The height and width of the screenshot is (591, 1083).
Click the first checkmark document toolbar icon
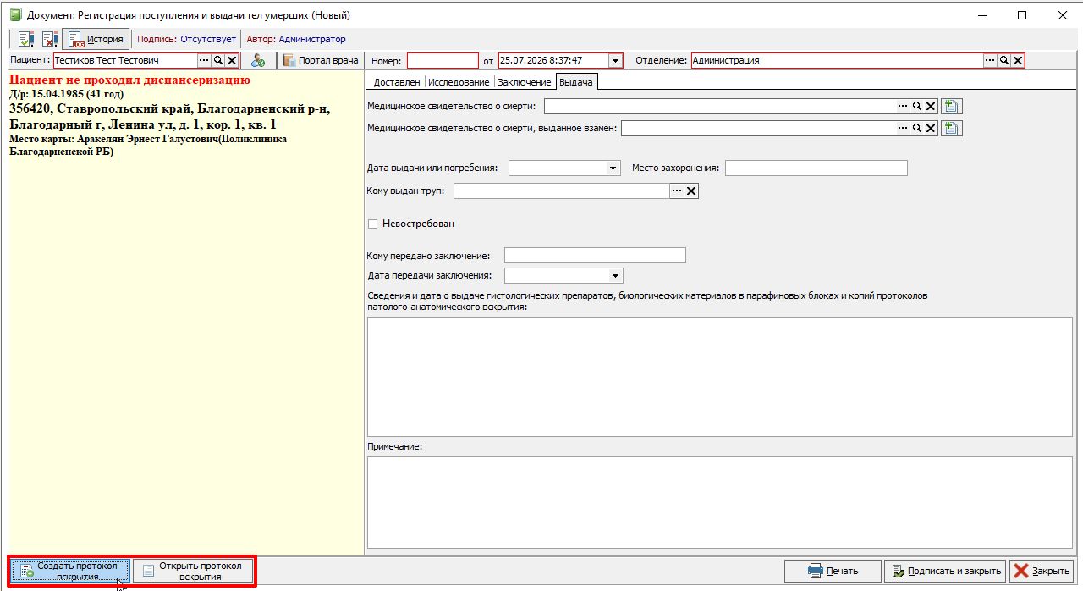(x=25, y=39)
